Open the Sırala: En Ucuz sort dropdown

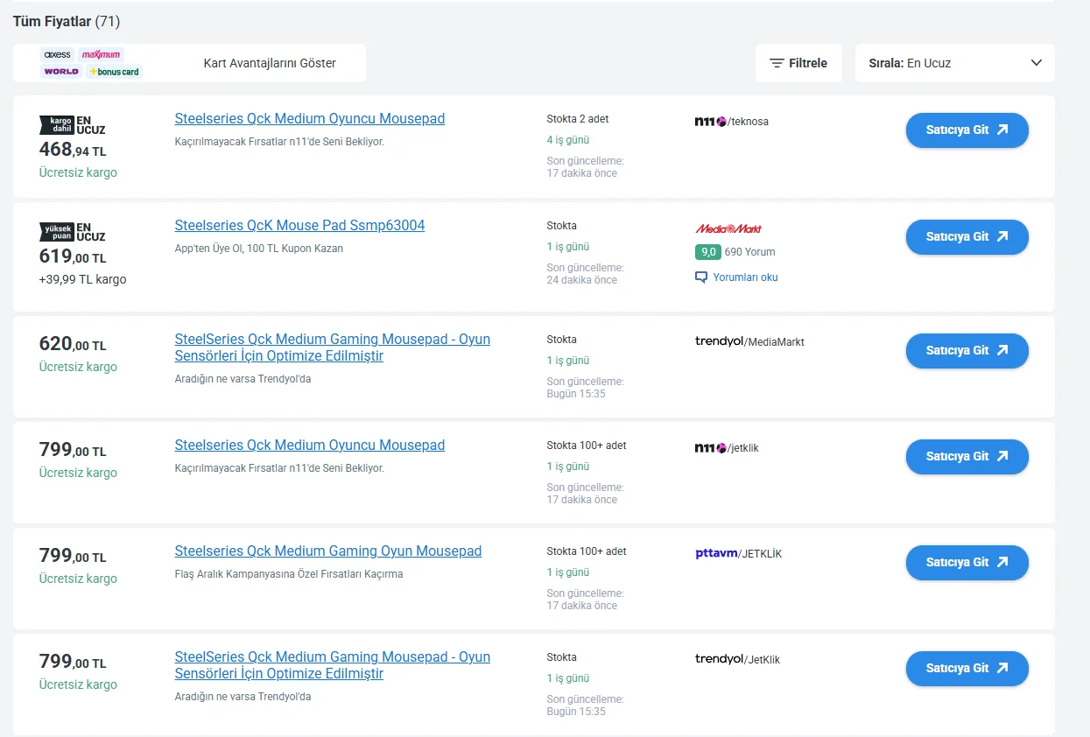955,63
